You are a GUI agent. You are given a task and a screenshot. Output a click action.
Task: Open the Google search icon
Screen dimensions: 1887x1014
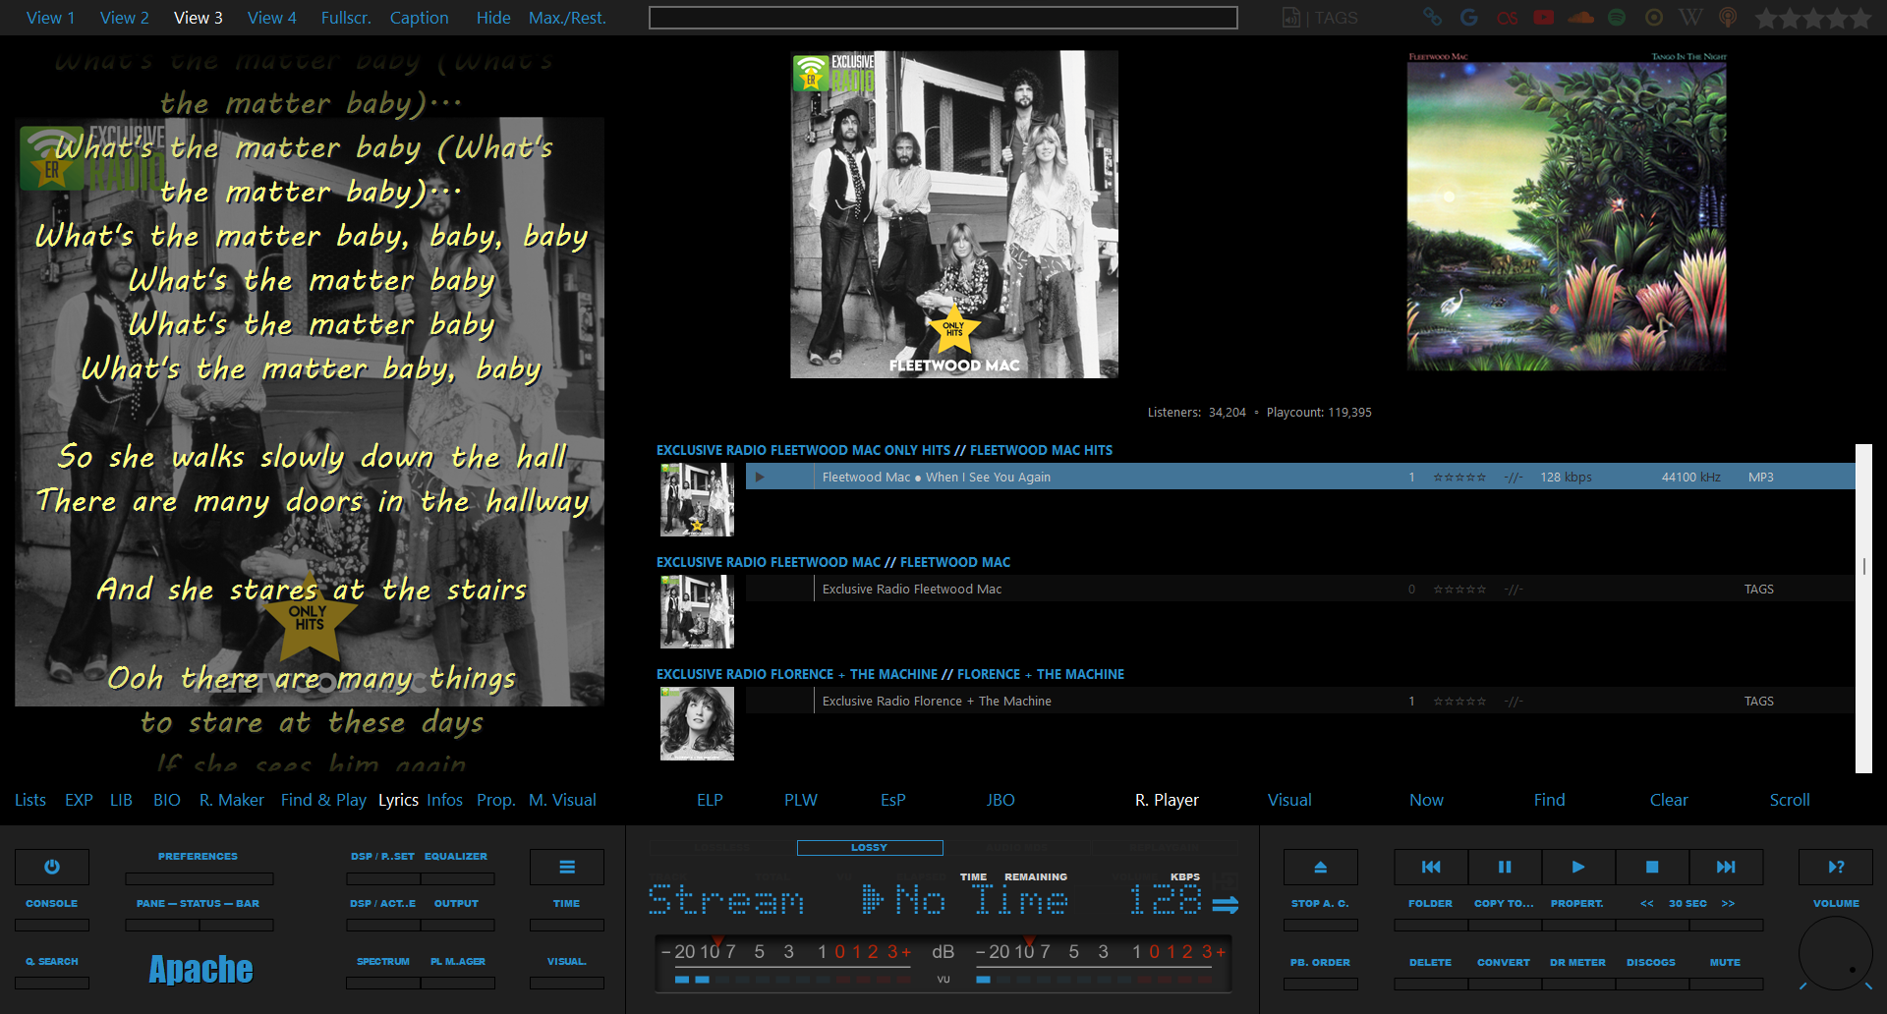tap(1469, 17)
